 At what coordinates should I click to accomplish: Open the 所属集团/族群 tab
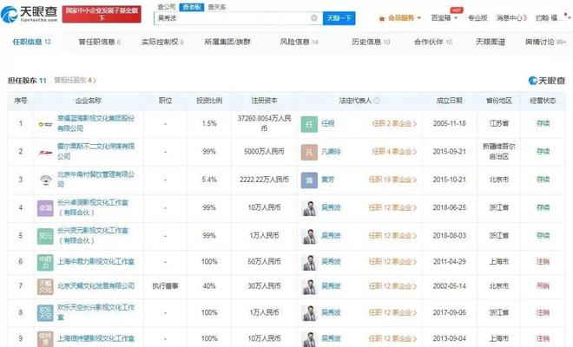(227, 42)
